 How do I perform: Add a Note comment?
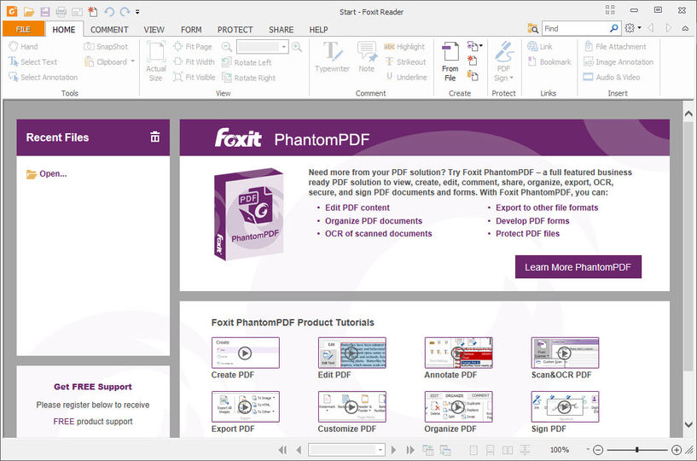point(367,57)
